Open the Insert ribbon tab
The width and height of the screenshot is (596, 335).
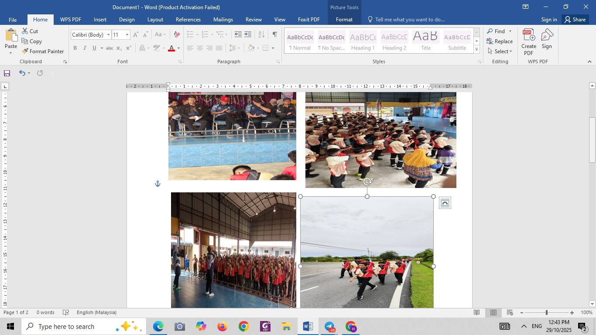pos(100,20)
